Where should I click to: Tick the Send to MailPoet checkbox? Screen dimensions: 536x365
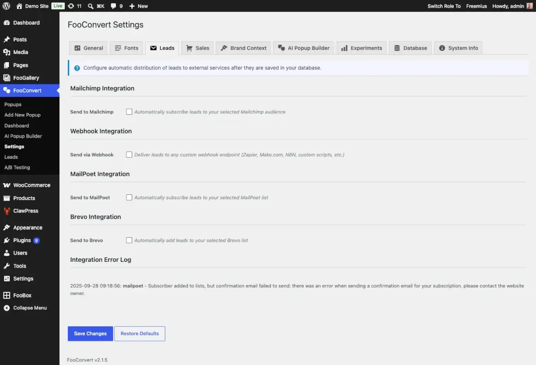(x=129, y=197)
